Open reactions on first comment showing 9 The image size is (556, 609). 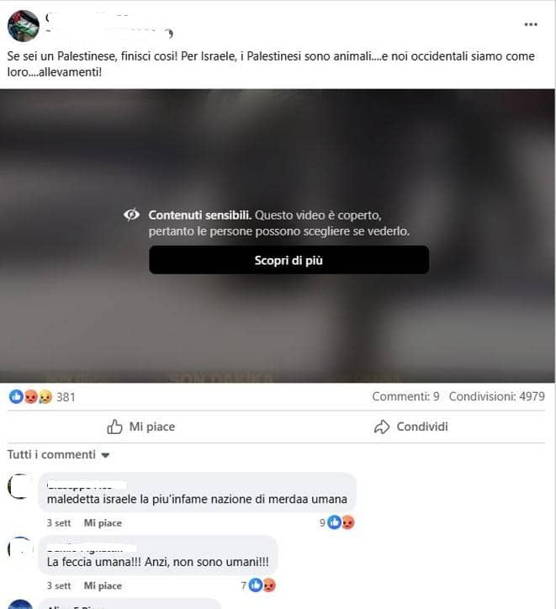point(337,522)
